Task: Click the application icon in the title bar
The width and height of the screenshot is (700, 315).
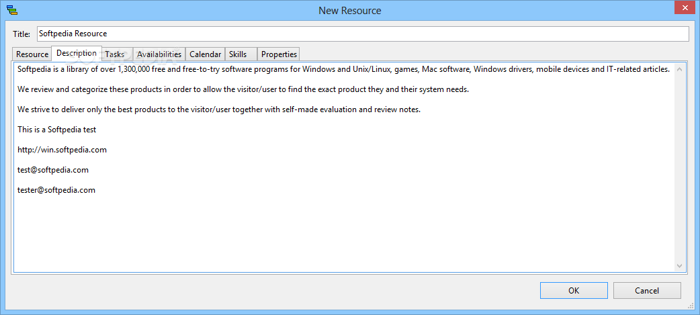Action: click(13, 10)
